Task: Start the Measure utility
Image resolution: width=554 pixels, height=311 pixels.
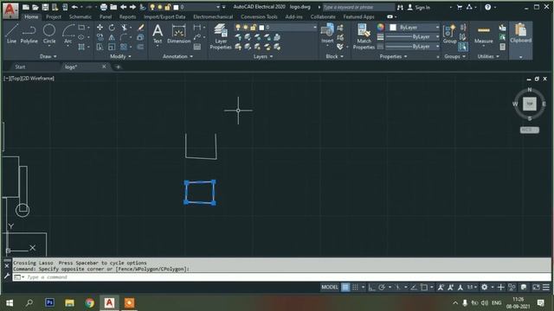Action: [484, 34]
